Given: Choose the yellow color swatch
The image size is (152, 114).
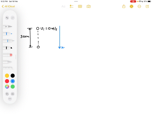Looking at the screenshot, I should tap(7, 76).
